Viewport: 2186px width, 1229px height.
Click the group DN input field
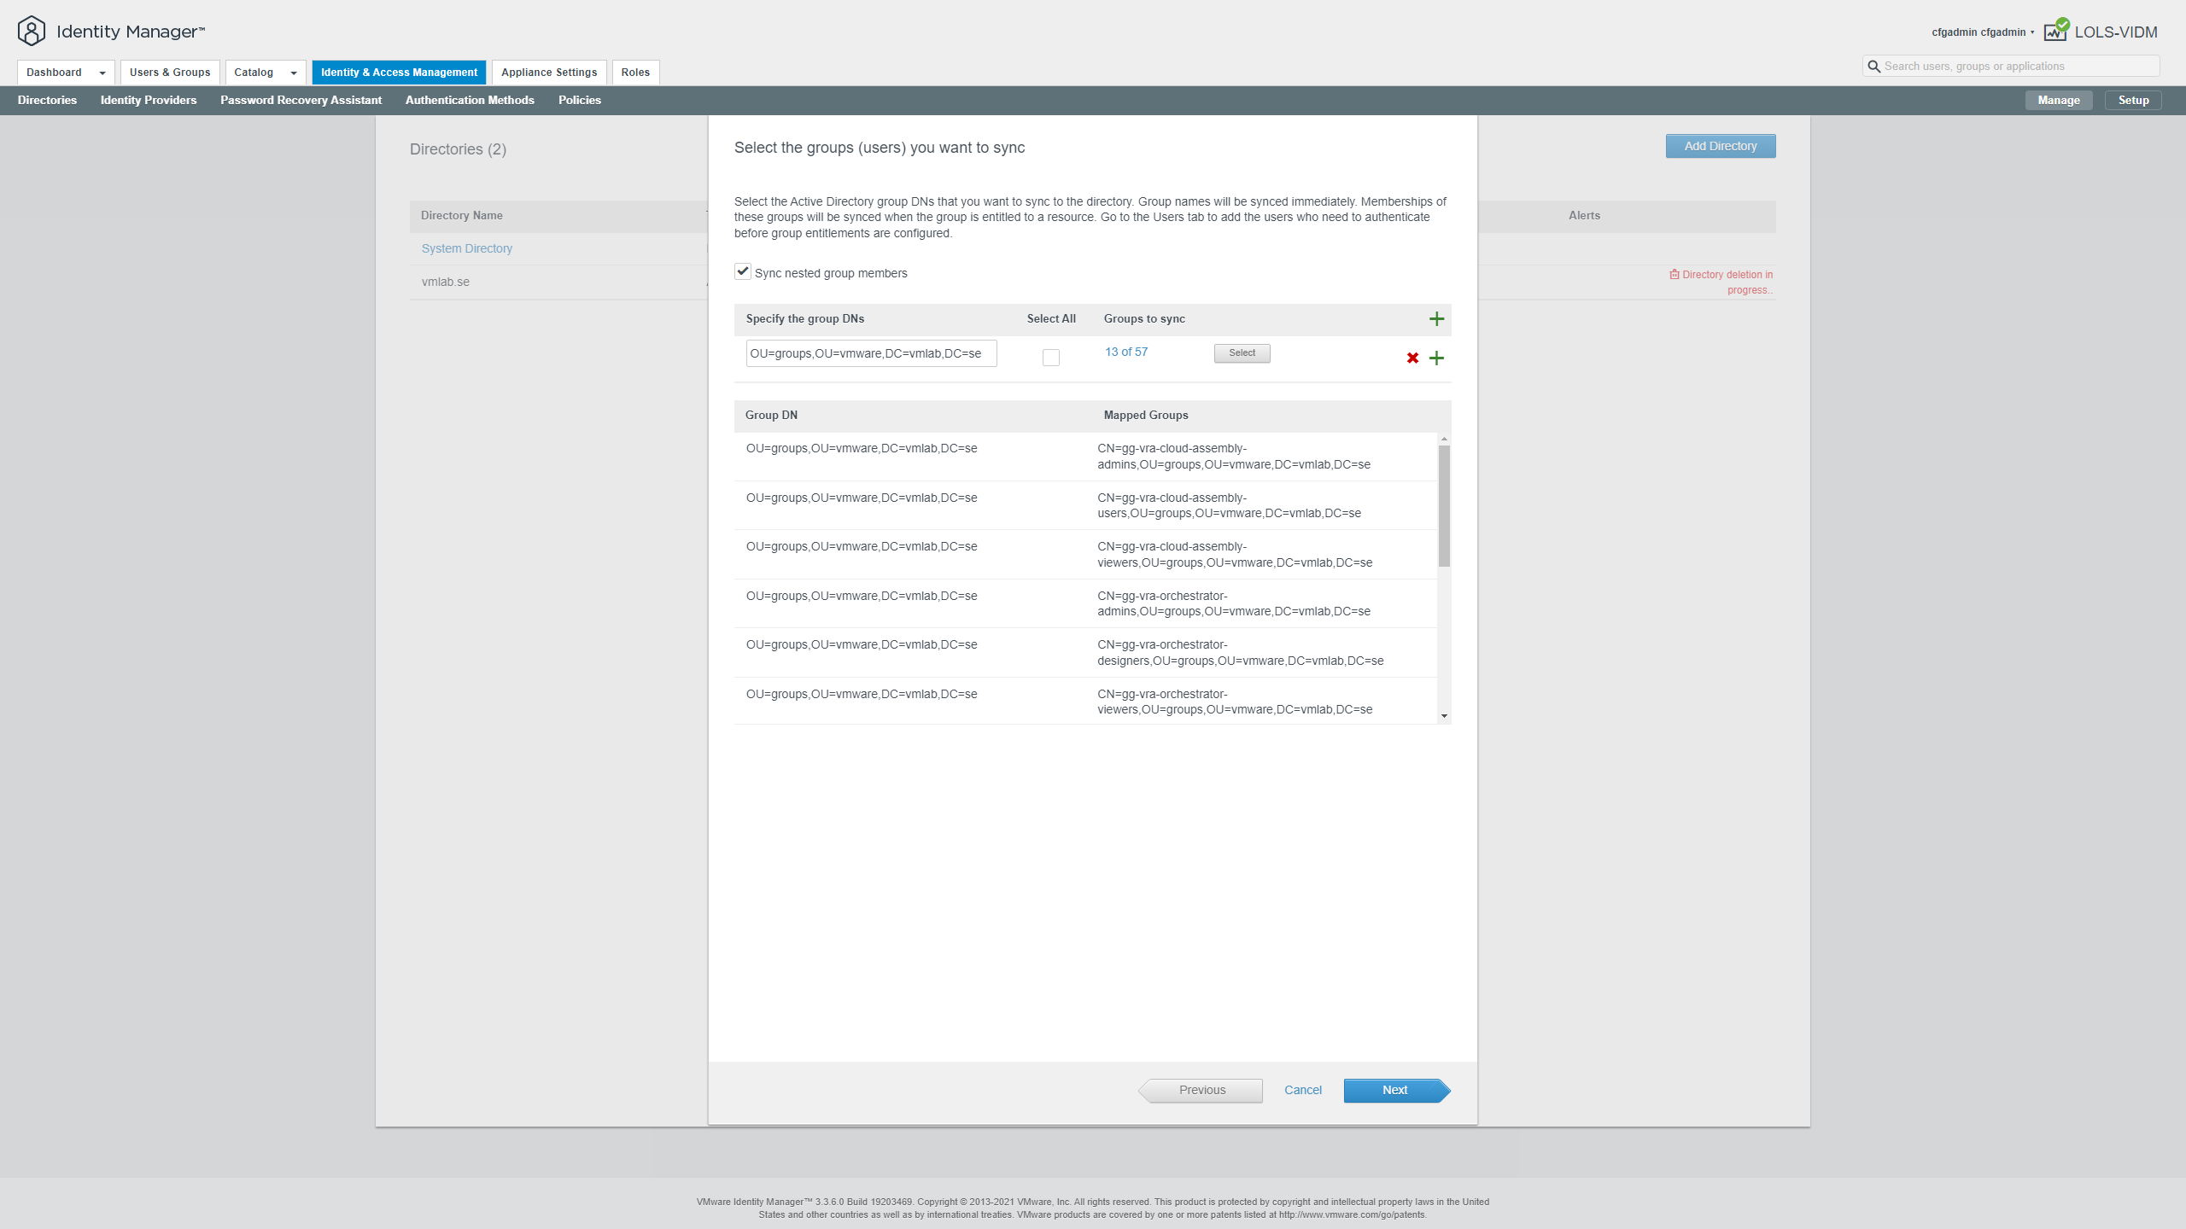(871, 353)
